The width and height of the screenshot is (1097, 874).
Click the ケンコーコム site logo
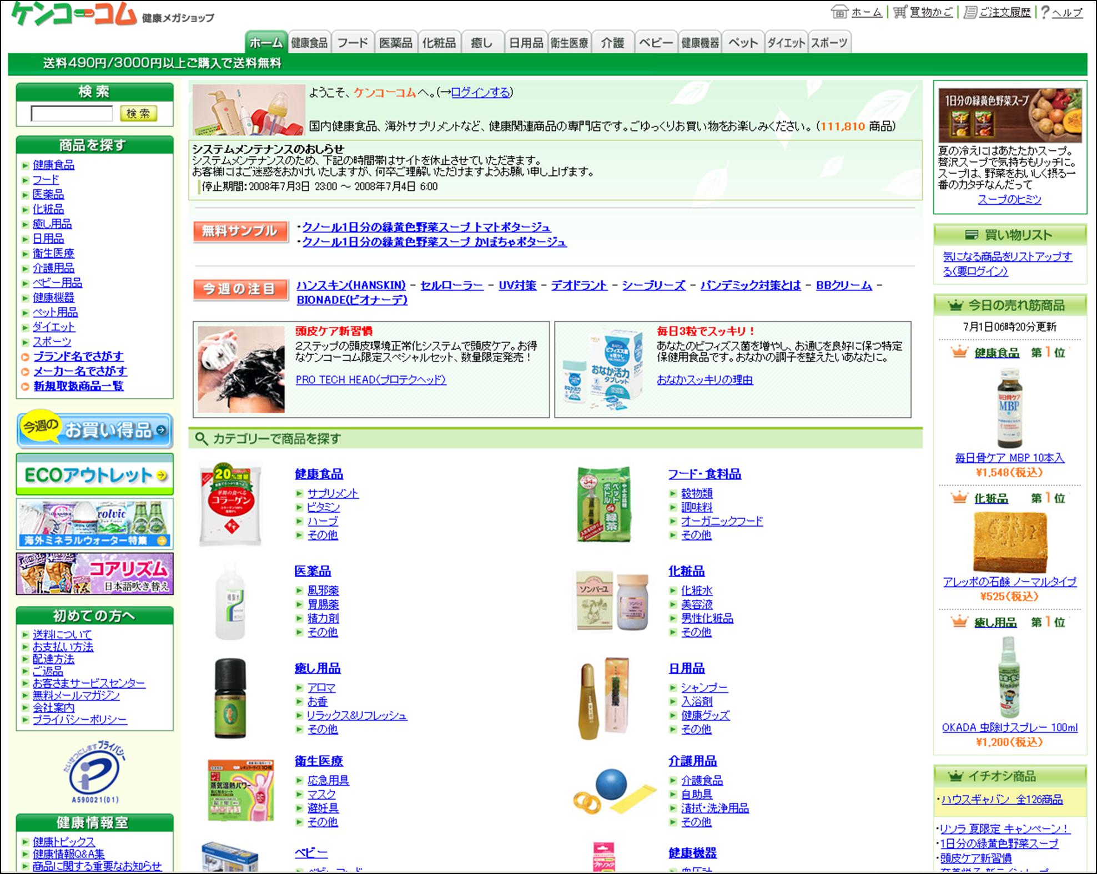click(74, 14)
